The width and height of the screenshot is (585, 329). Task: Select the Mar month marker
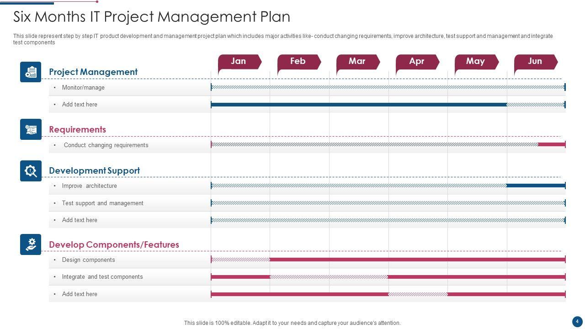[x=357, y=62]
